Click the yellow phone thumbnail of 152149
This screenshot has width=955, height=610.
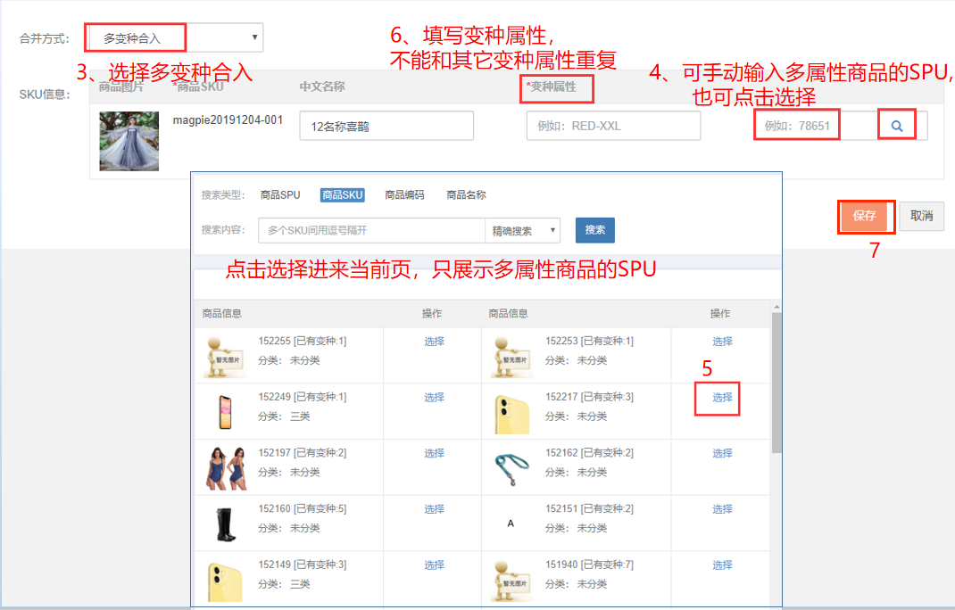click(x=225, y=582)
